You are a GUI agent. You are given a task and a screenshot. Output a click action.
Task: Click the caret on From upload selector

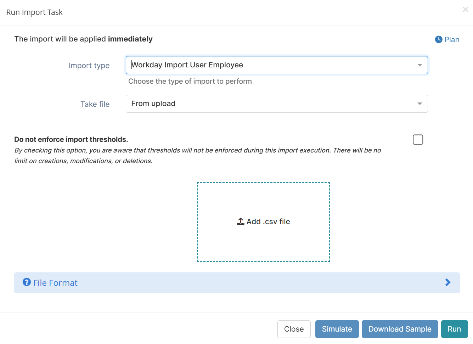[419, 104]
